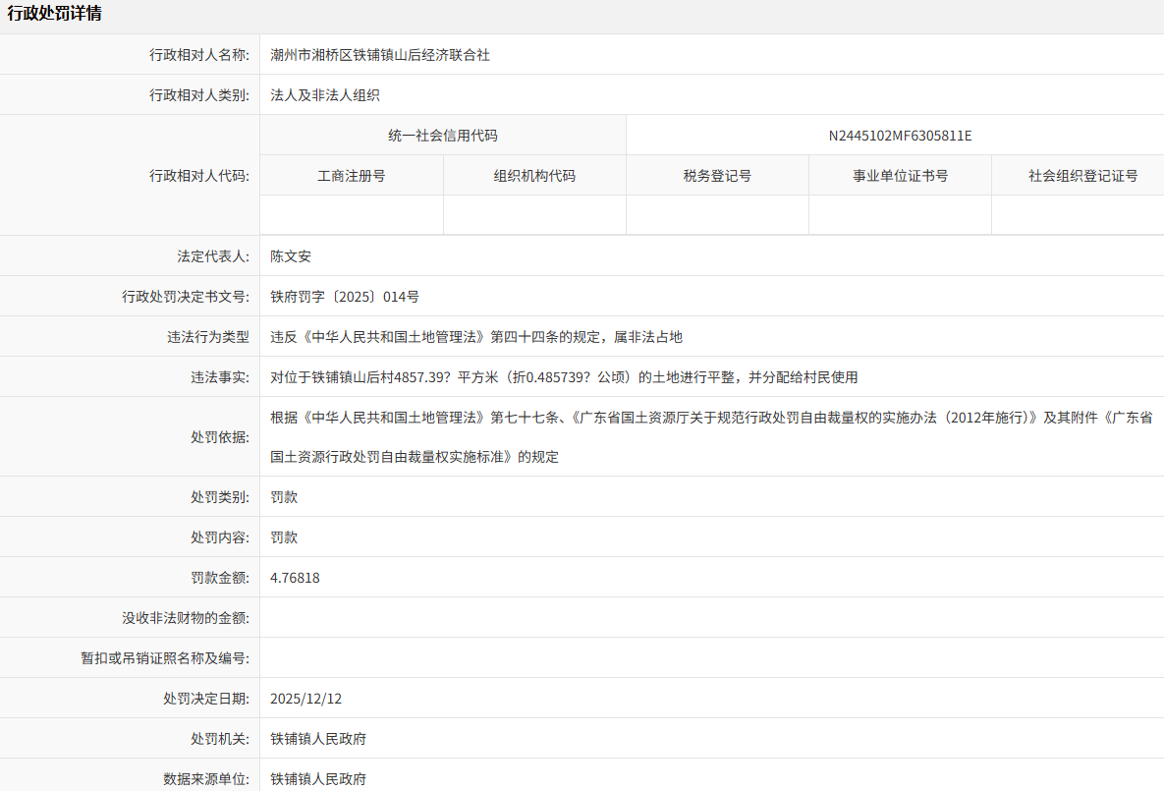
Task: Select credit code N2445102MF6305811E
Action: click(900, 136)
